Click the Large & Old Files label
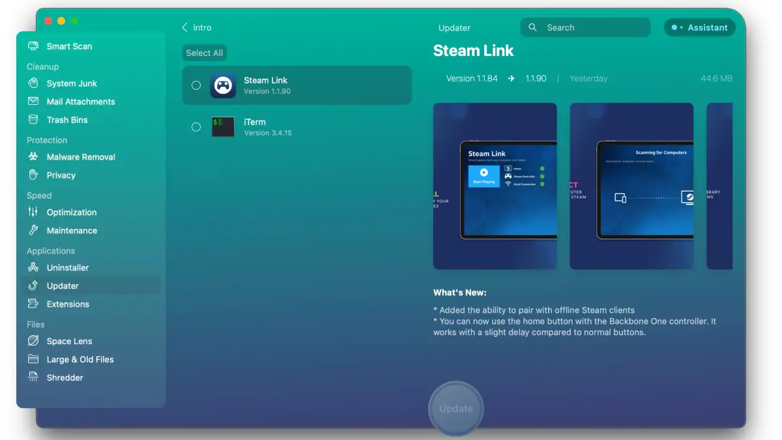782x440 pixels. click(80, 360)
